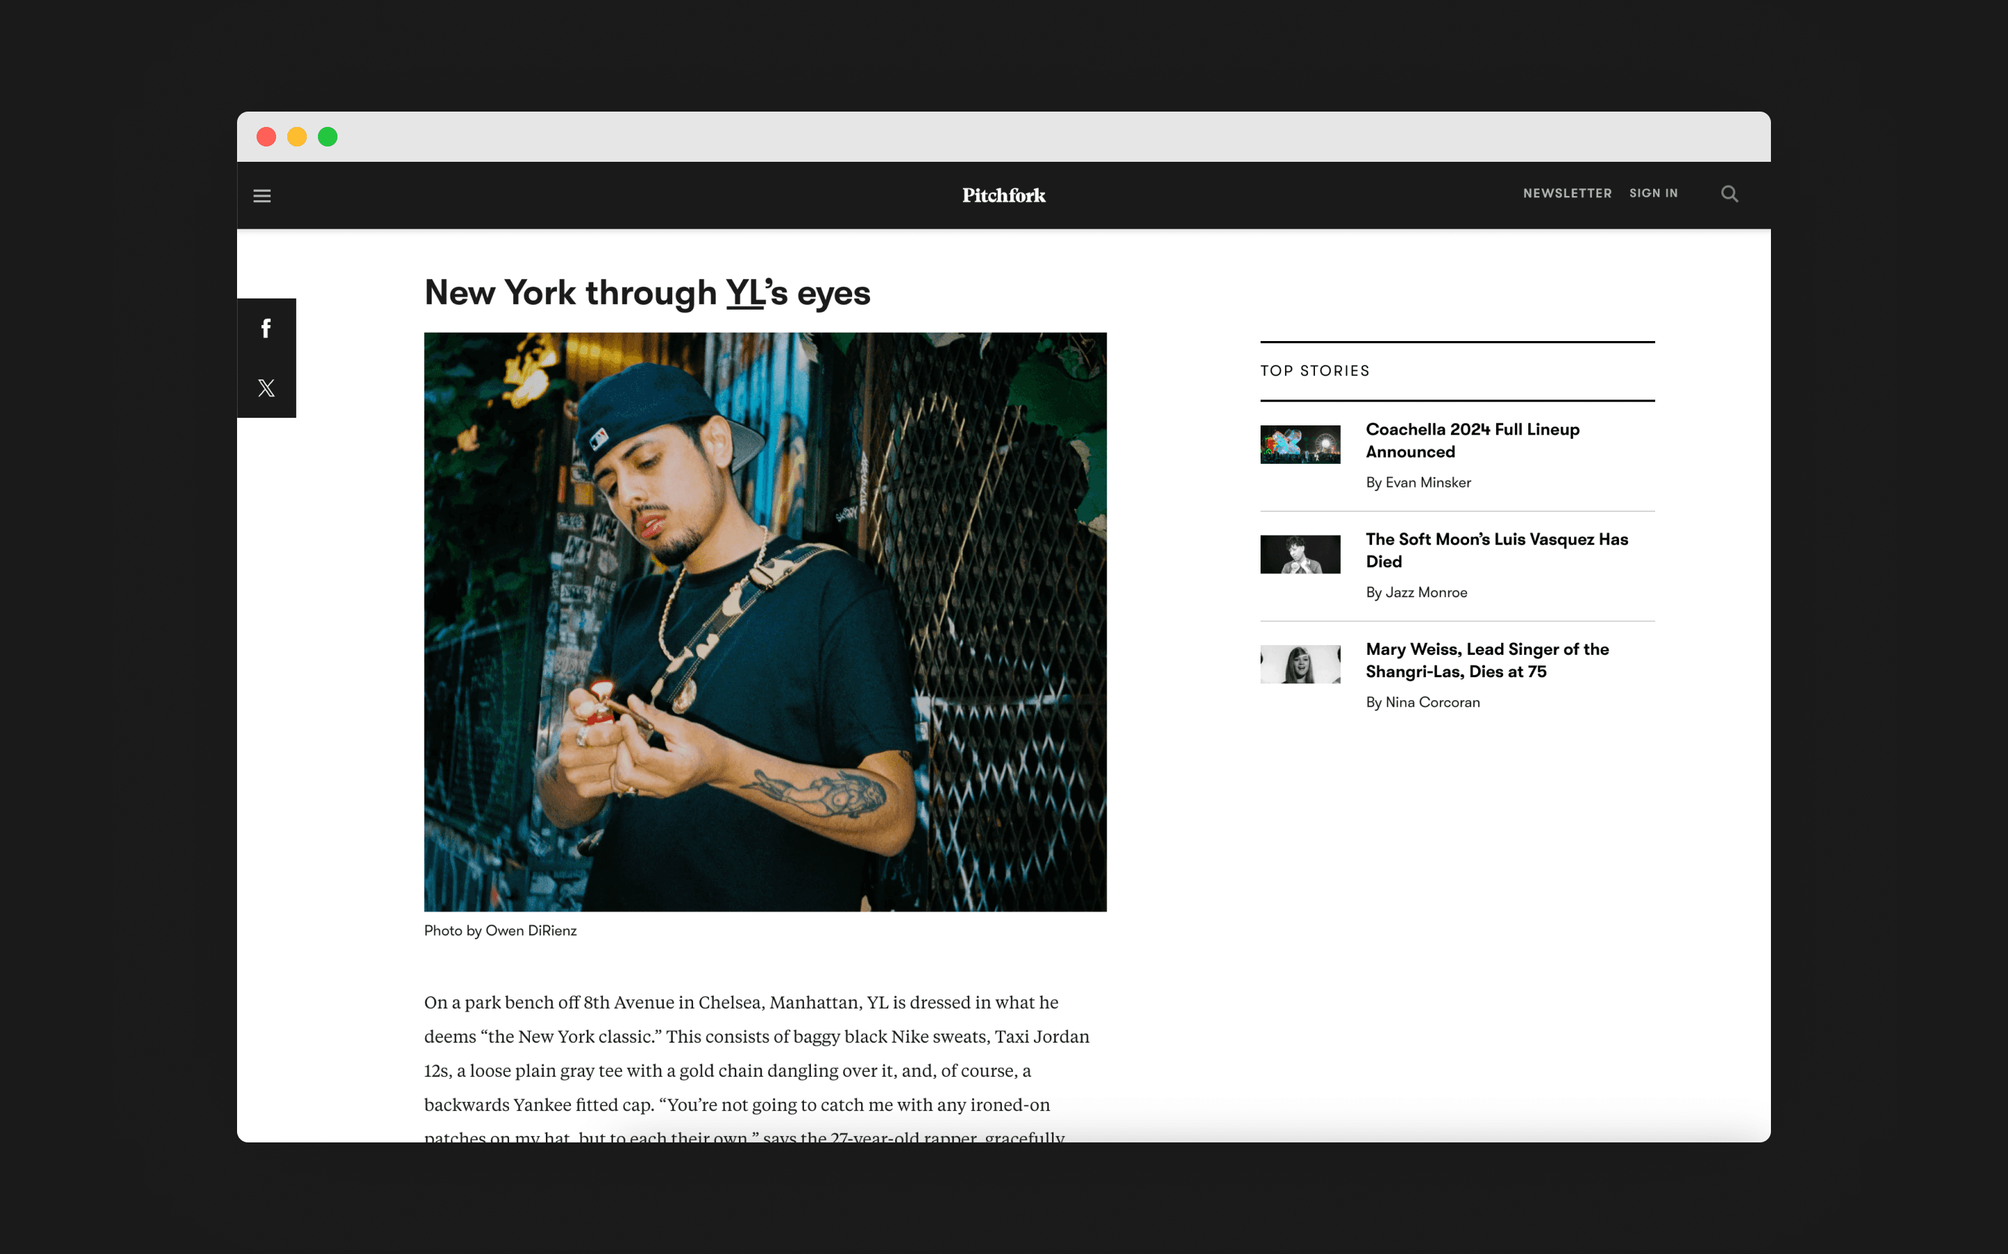The width and height of the screenshot is (2008, 1254).
Task: Open Coachella 2024 Full Lineup story
Action: (1473, 440)
